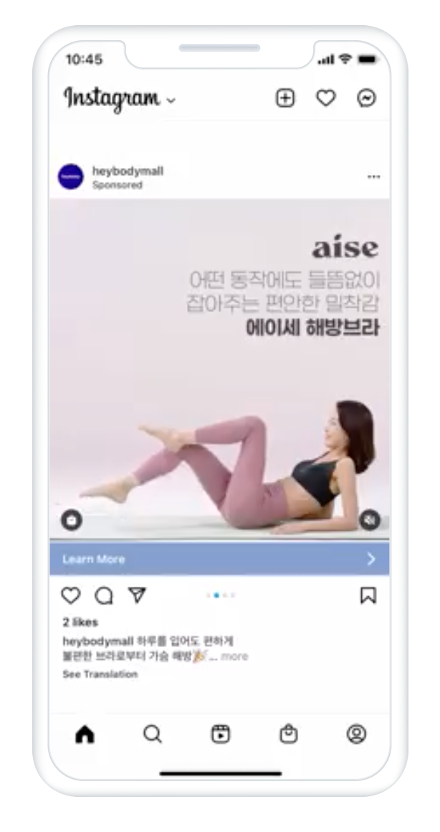Open the Reels tab
The width and height of the screenshot is (440, 832).
tap(221, 734)
